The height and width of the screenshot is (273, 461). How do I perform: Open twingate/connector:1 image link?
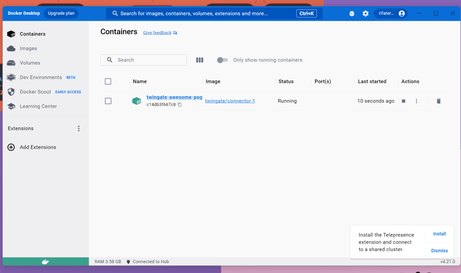[x=230, y=101]
